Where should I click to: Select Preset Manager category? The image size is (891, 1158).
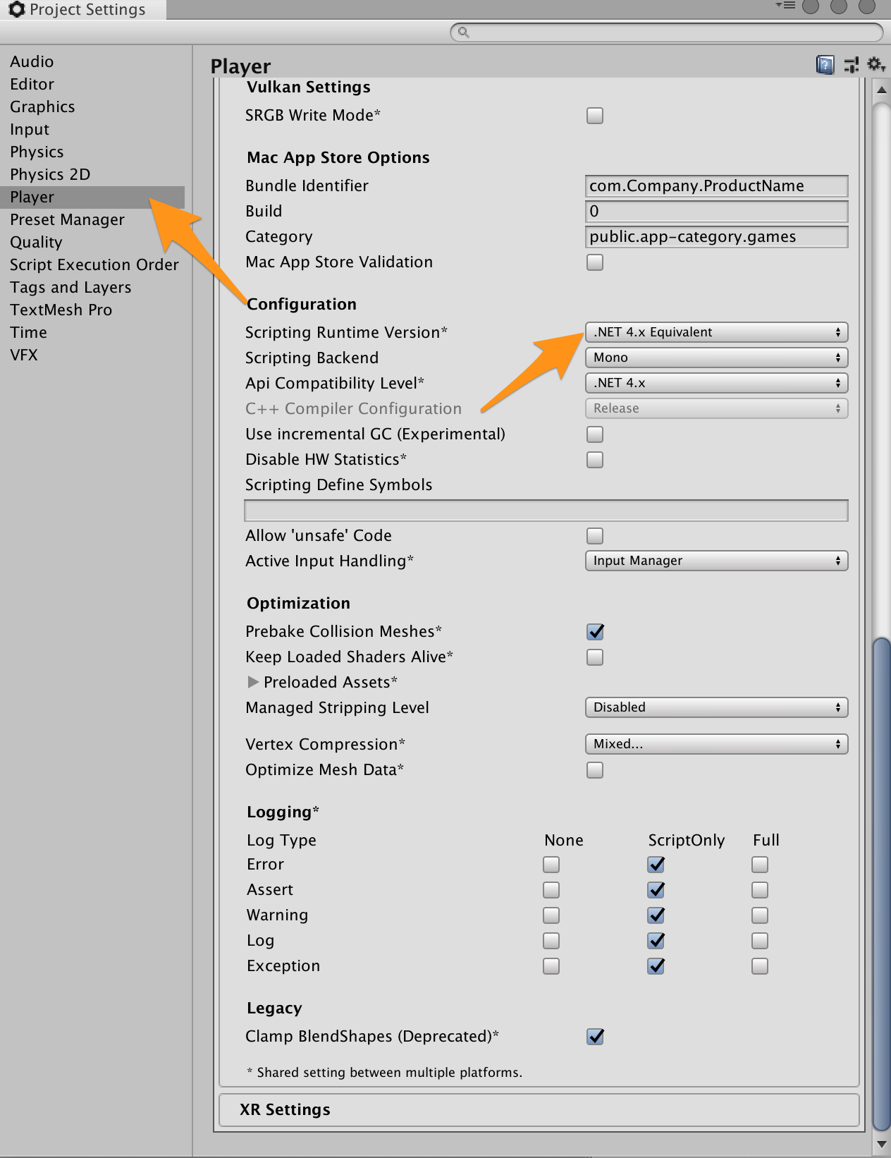click(67, 219)
